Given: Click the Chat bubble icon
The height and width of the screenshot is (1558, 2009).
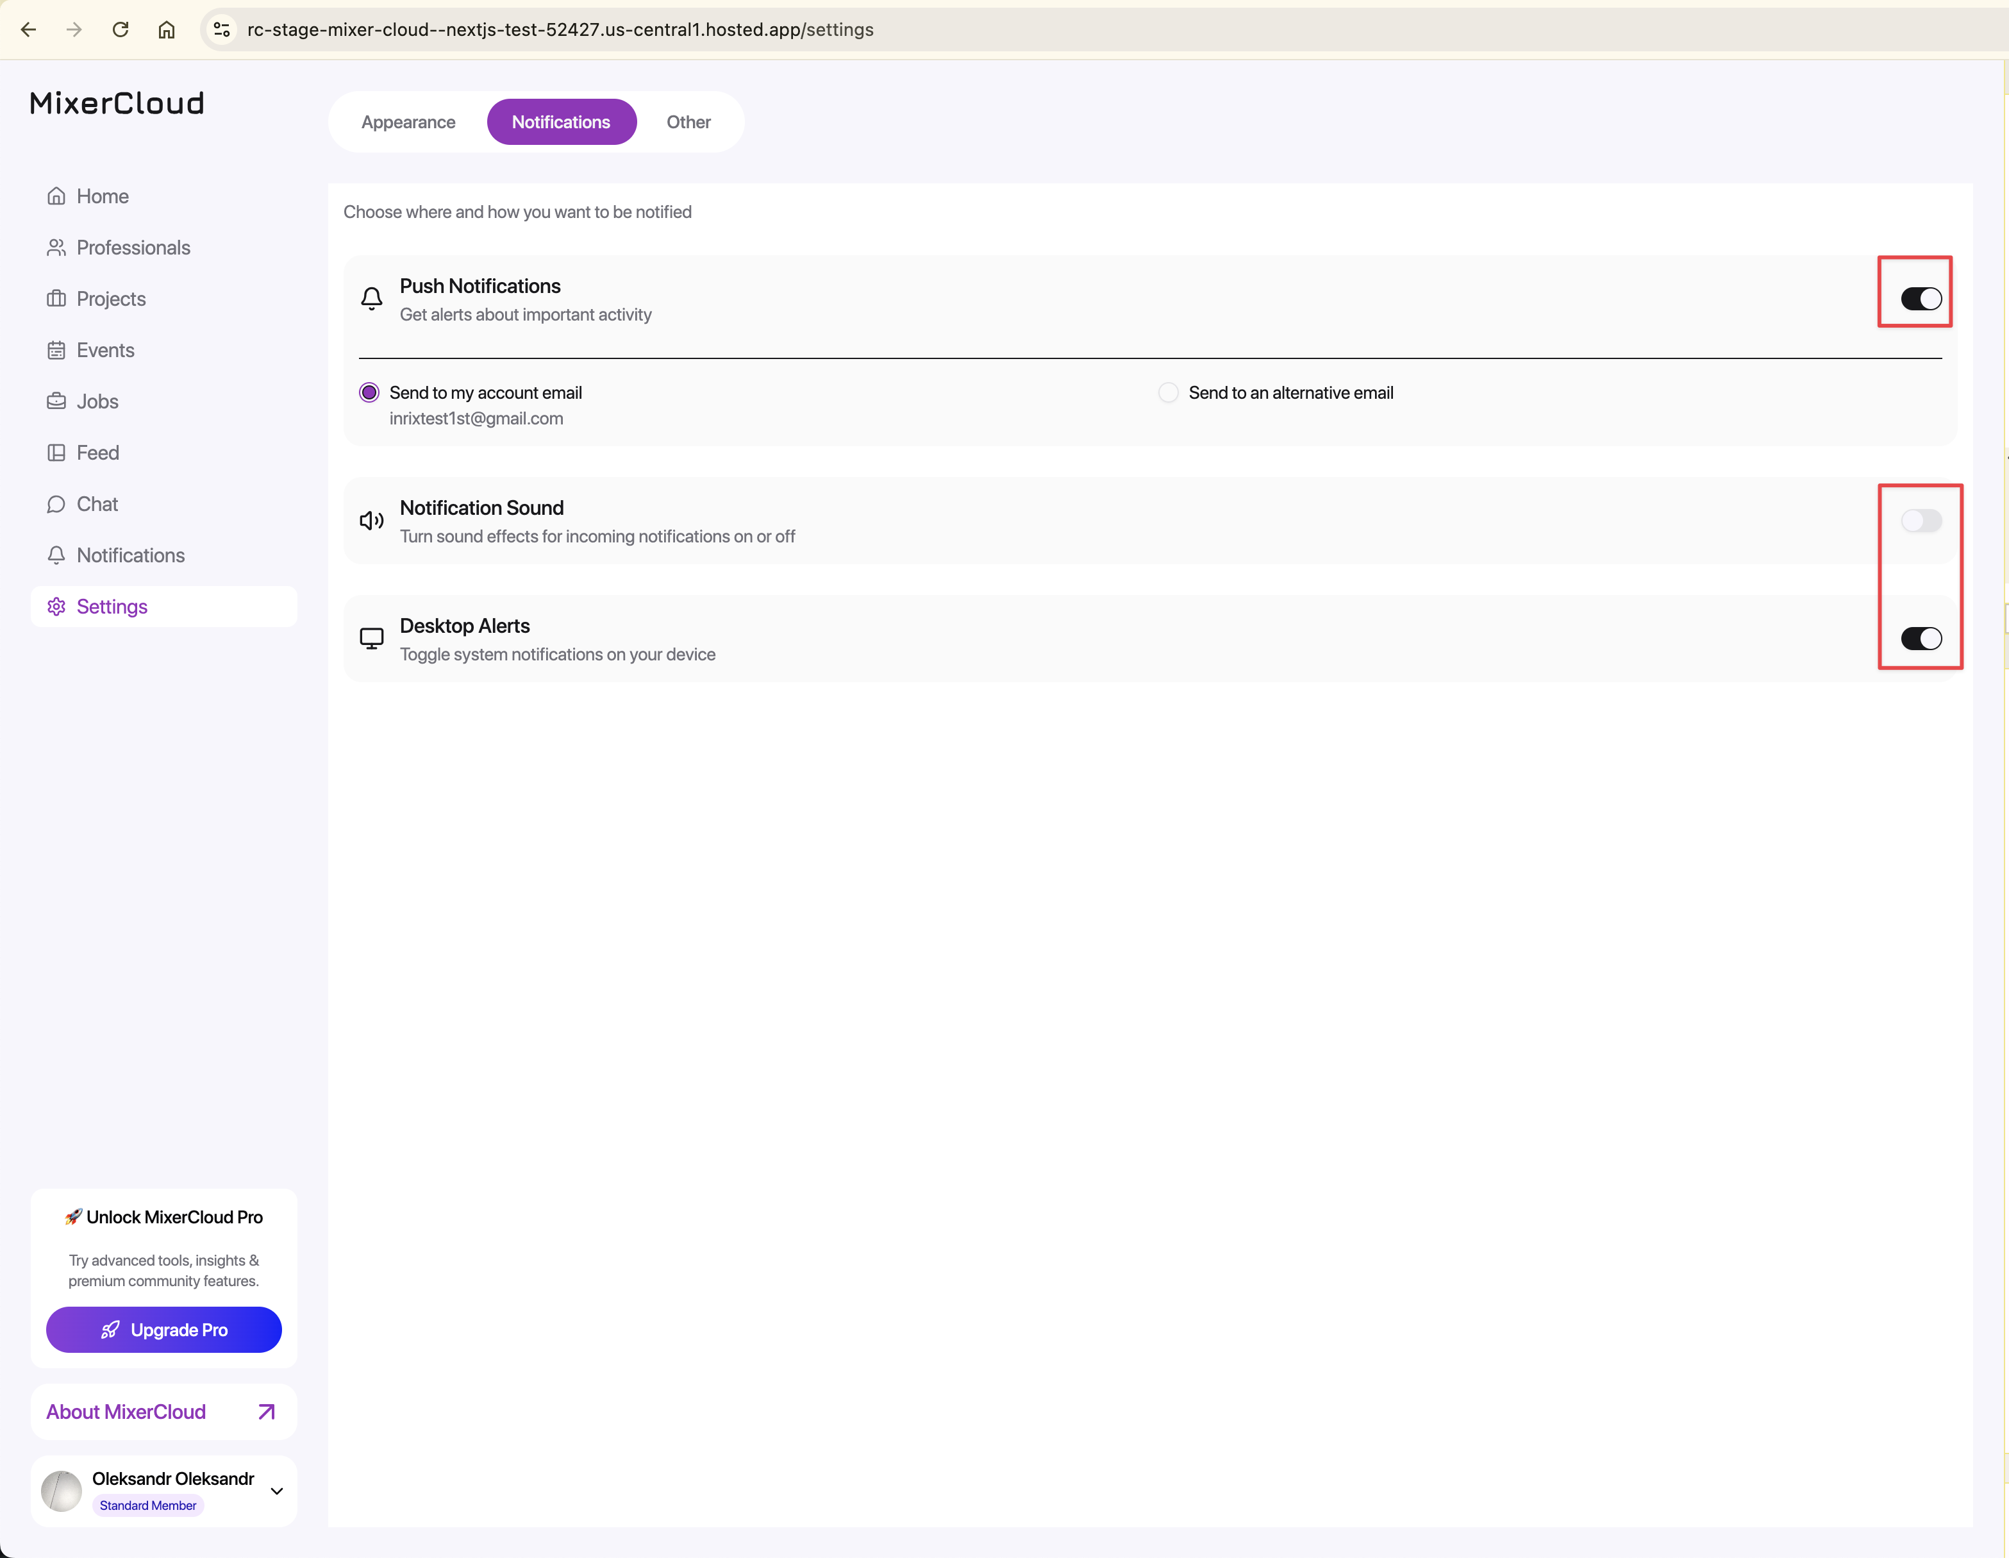Looking at the screenshot, I should (x=56, y=505).
